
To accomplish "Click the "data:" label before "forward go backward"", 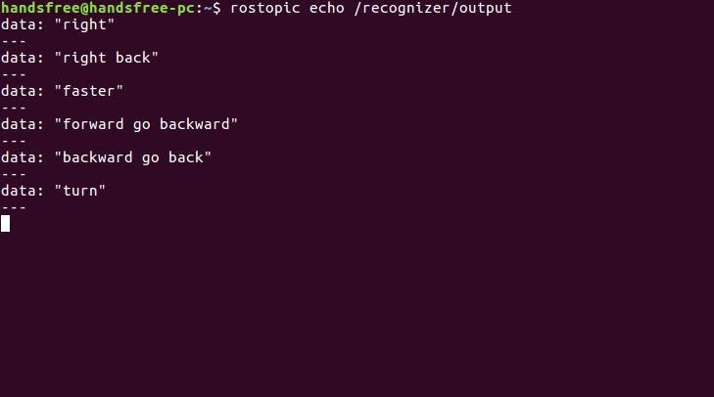I will coord(22,124).
